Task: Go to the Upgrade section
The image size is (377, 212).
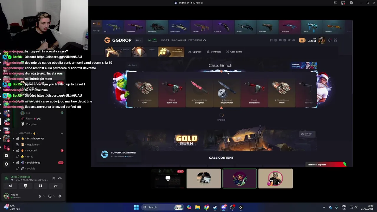Action: click(195, 52)
